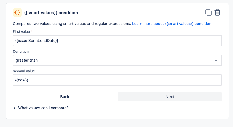Go Back to the previous step
Screen dimensions: 233x127
[x=65, y=97]
